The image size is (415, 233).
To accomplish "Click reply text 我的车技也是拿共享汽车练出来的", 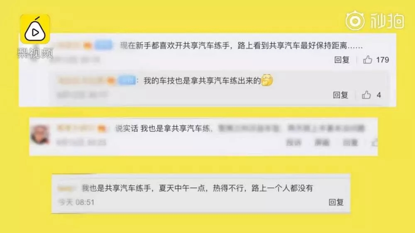I will pos(203,81).
